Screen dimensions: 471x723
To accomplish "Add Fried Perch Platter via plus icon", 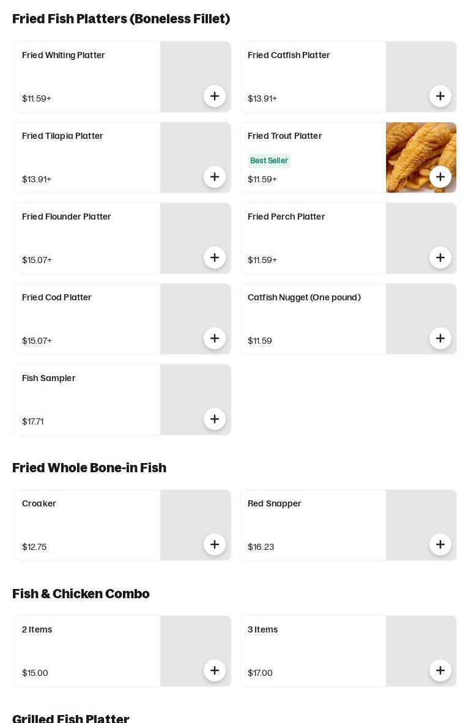I will point(440,258).
